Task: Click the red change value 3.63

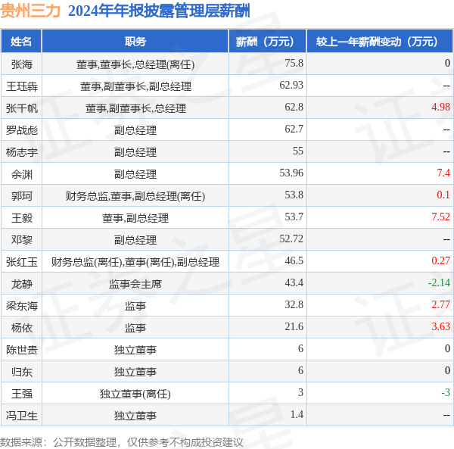Action: click(440, 327)
